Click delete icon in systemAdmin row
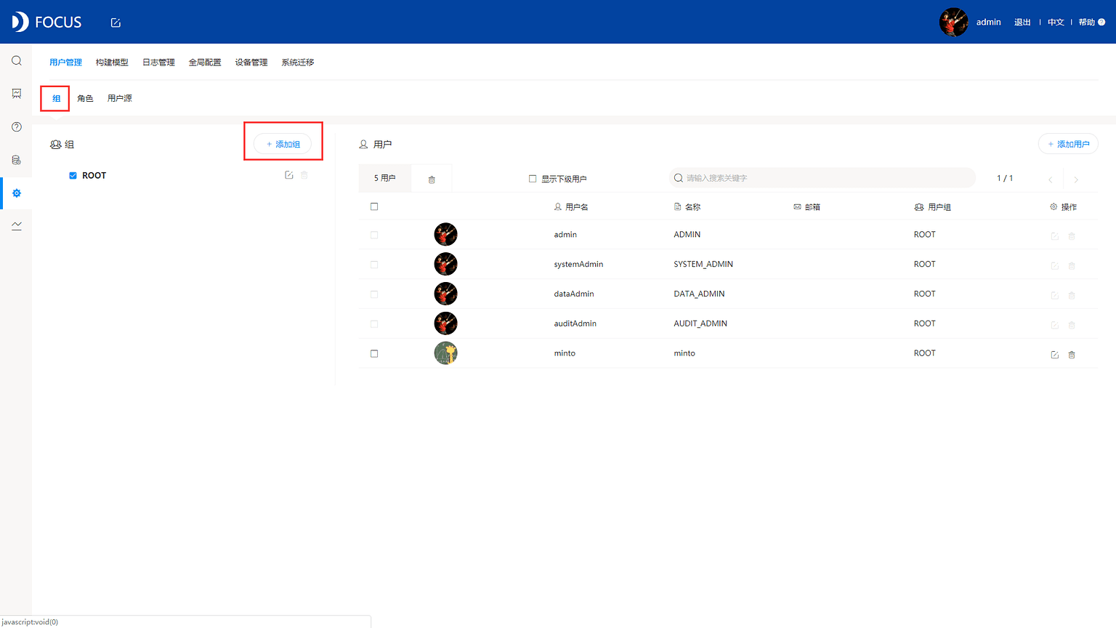 pyautogui.click(x=1072, y=266)
